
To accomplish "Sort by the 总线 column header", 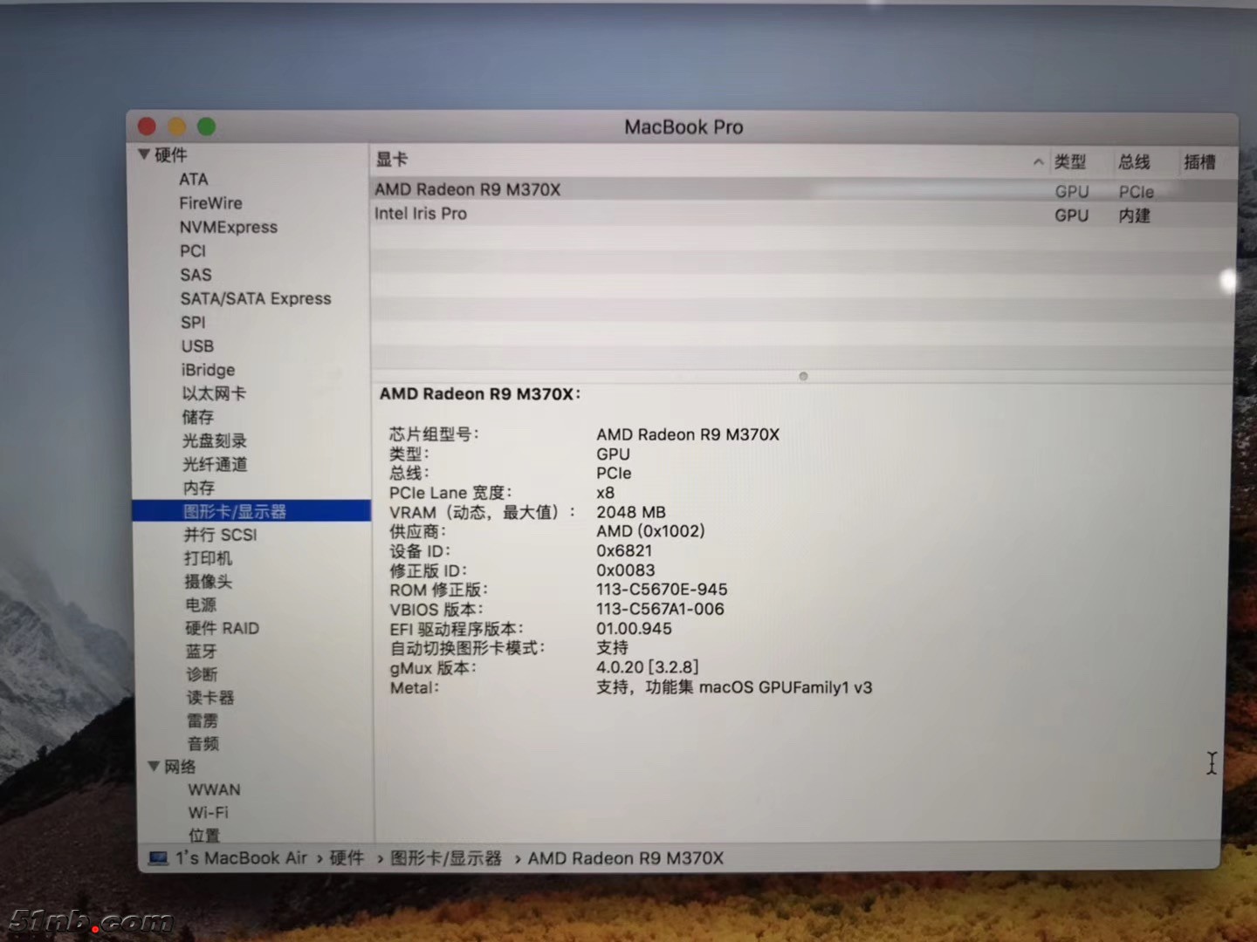I will [x=1135, y=161].
